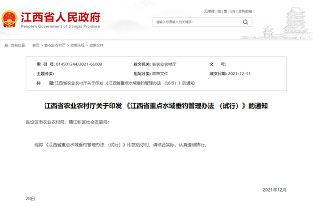This screenshot has width=313, height=207.
Task: Click the magnifier search icon
Action: pos(246,22)
